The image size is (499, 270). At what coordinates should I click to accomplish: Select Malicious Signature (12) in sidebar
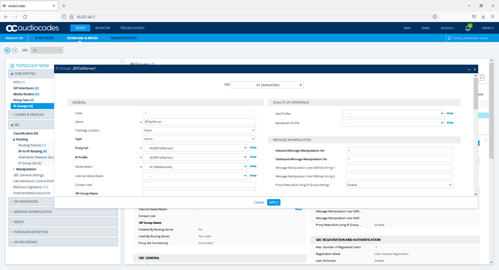[30, 187]
